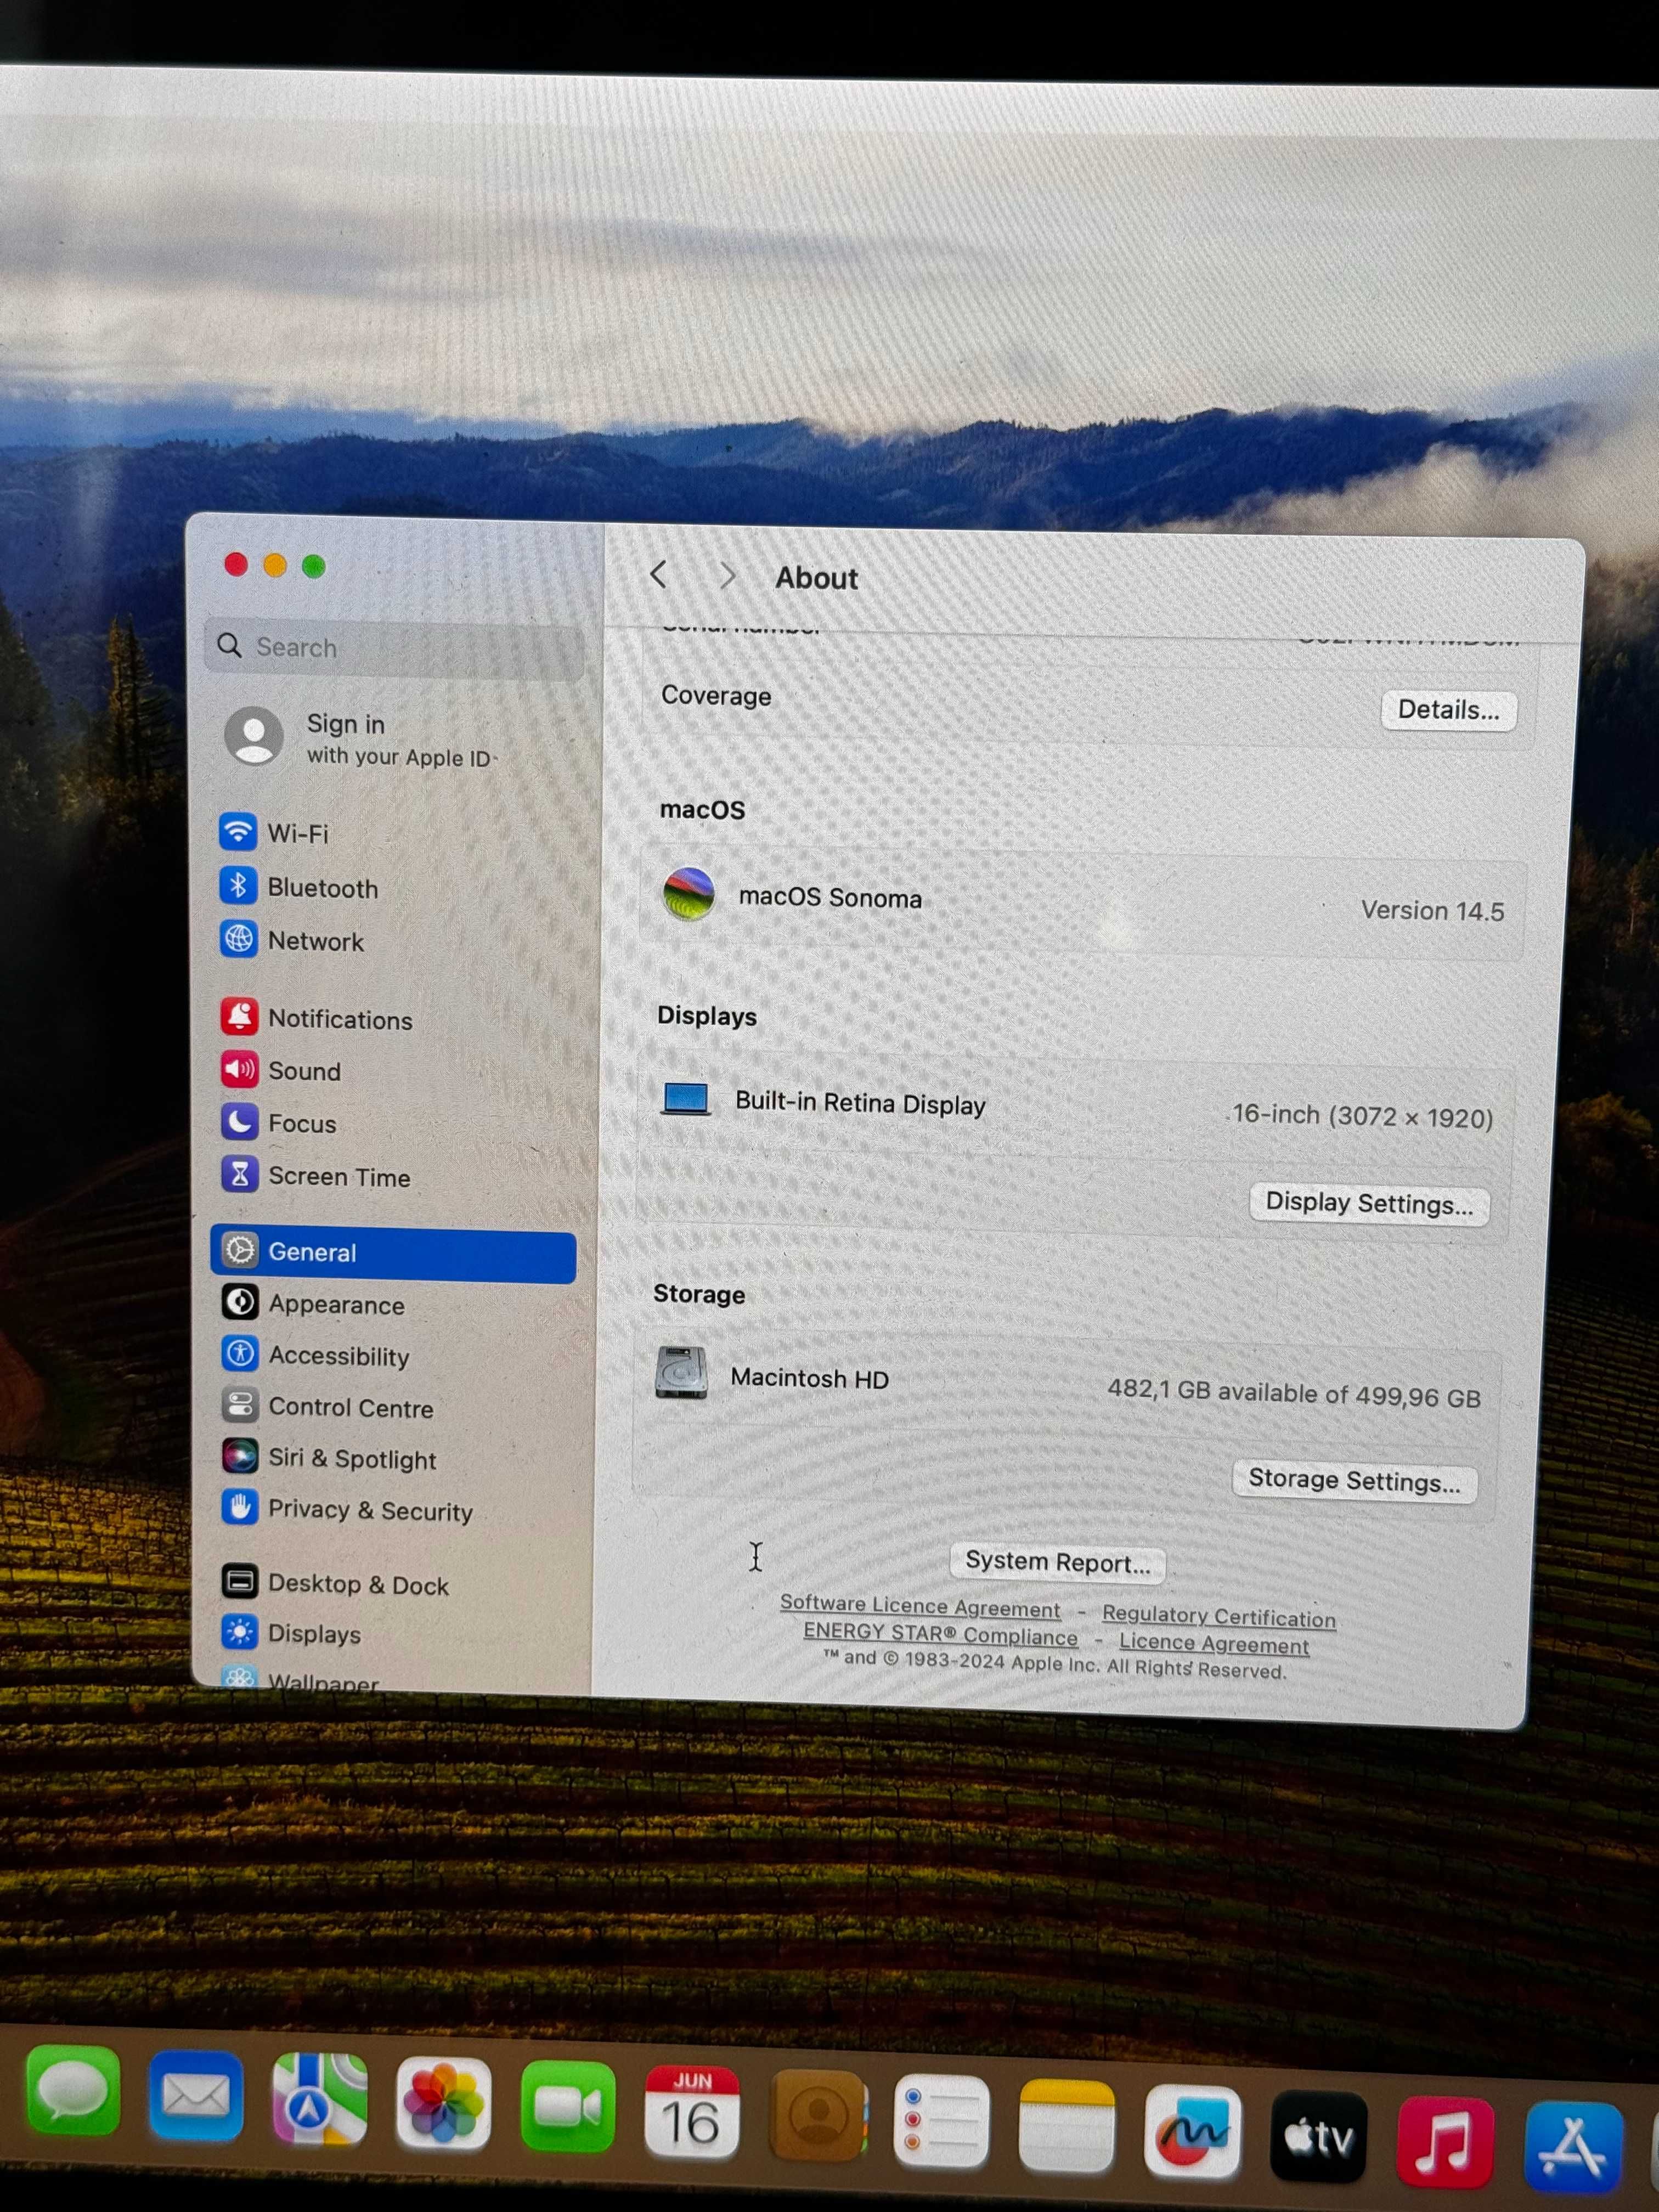The image size is (1659, 2212).
Task: Open FaceTime from the Dock
Action: pos(567,2108)
